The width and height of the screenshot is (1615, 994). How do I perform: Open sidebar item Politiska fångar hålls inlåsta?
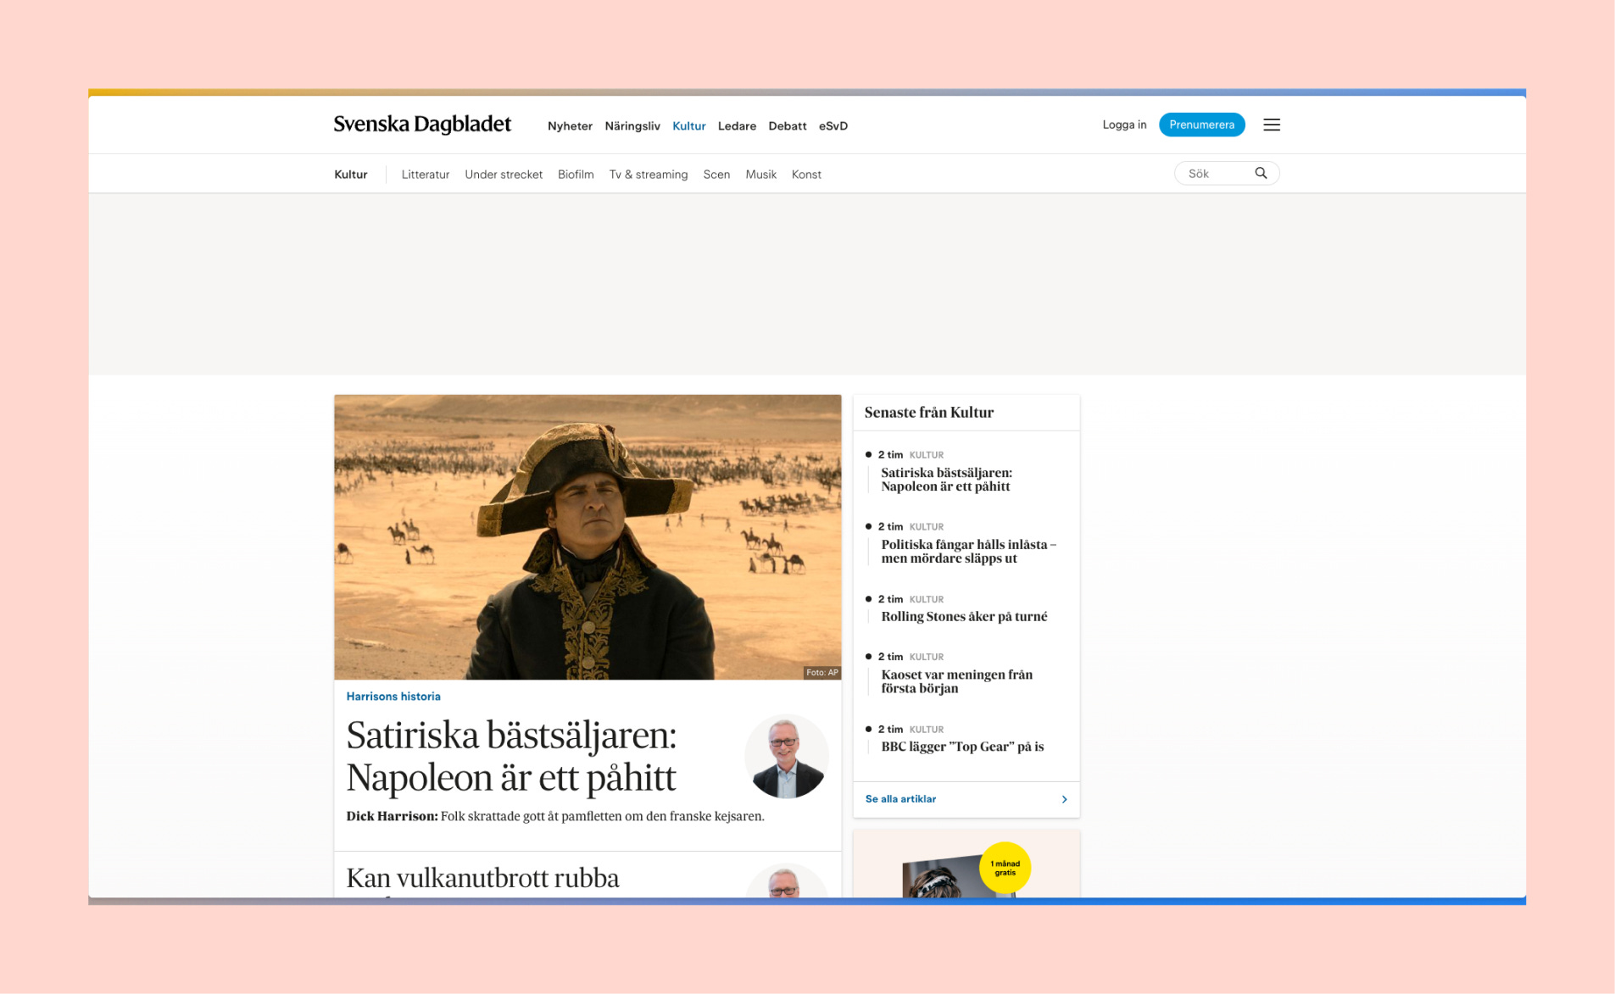[968, 552]
